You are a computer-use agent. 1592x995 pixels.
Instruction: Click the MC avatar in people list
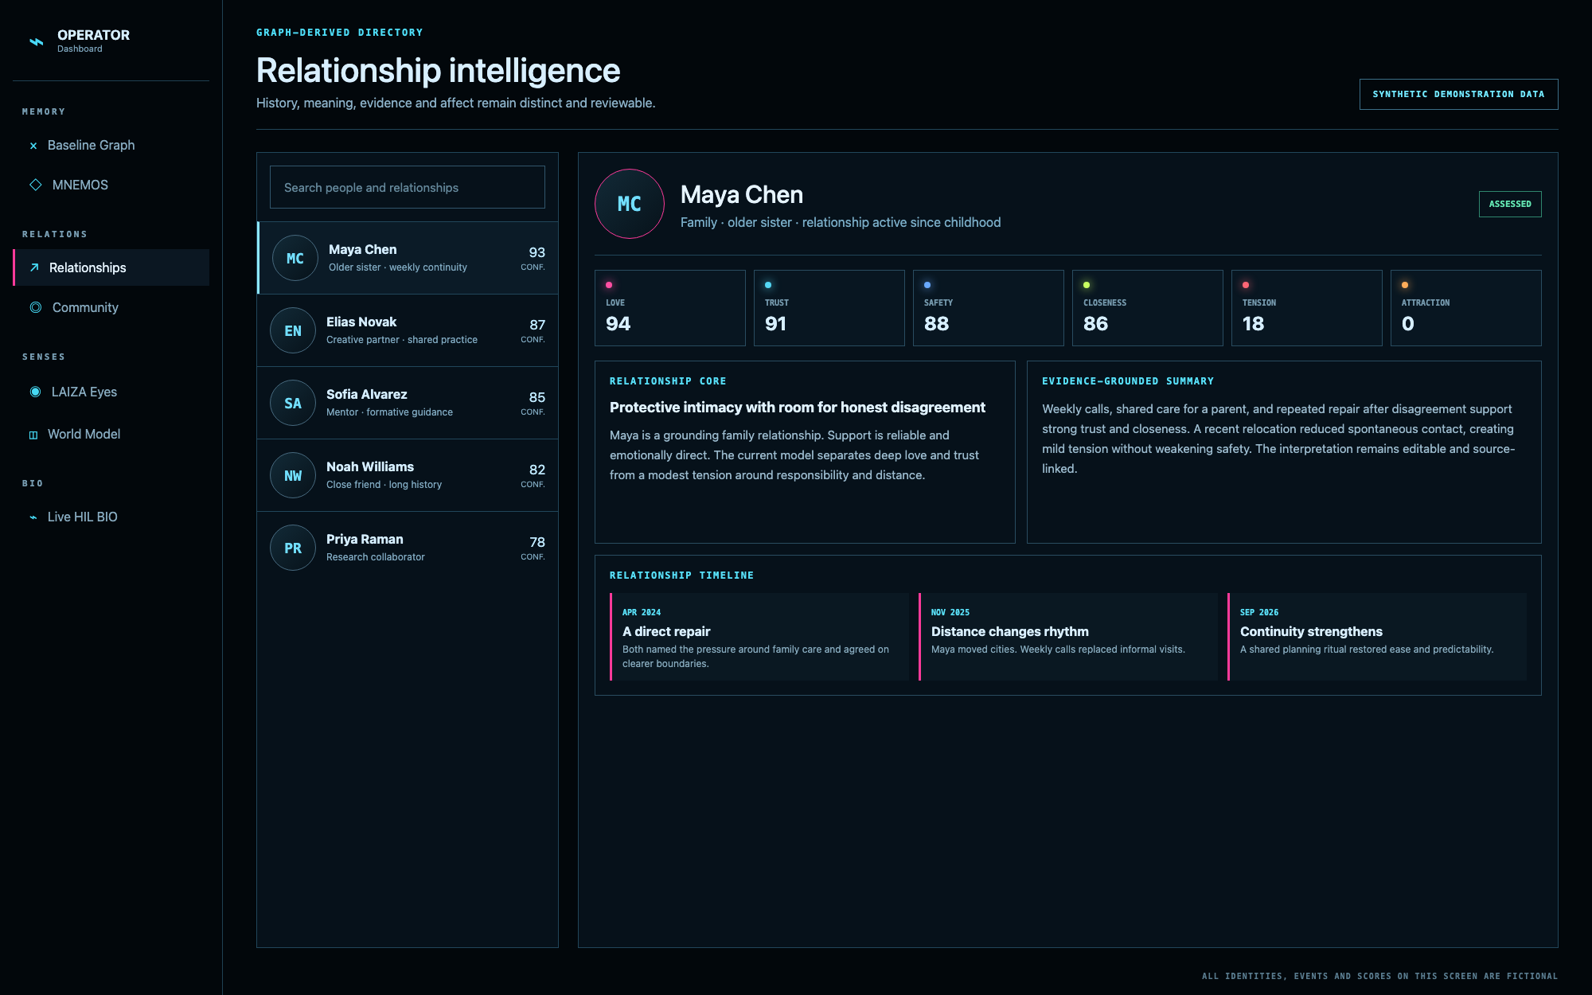[295, 258]
